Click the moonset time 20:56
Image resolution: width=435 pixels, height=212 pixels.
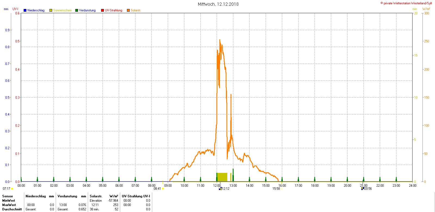[x=368, y=189]
